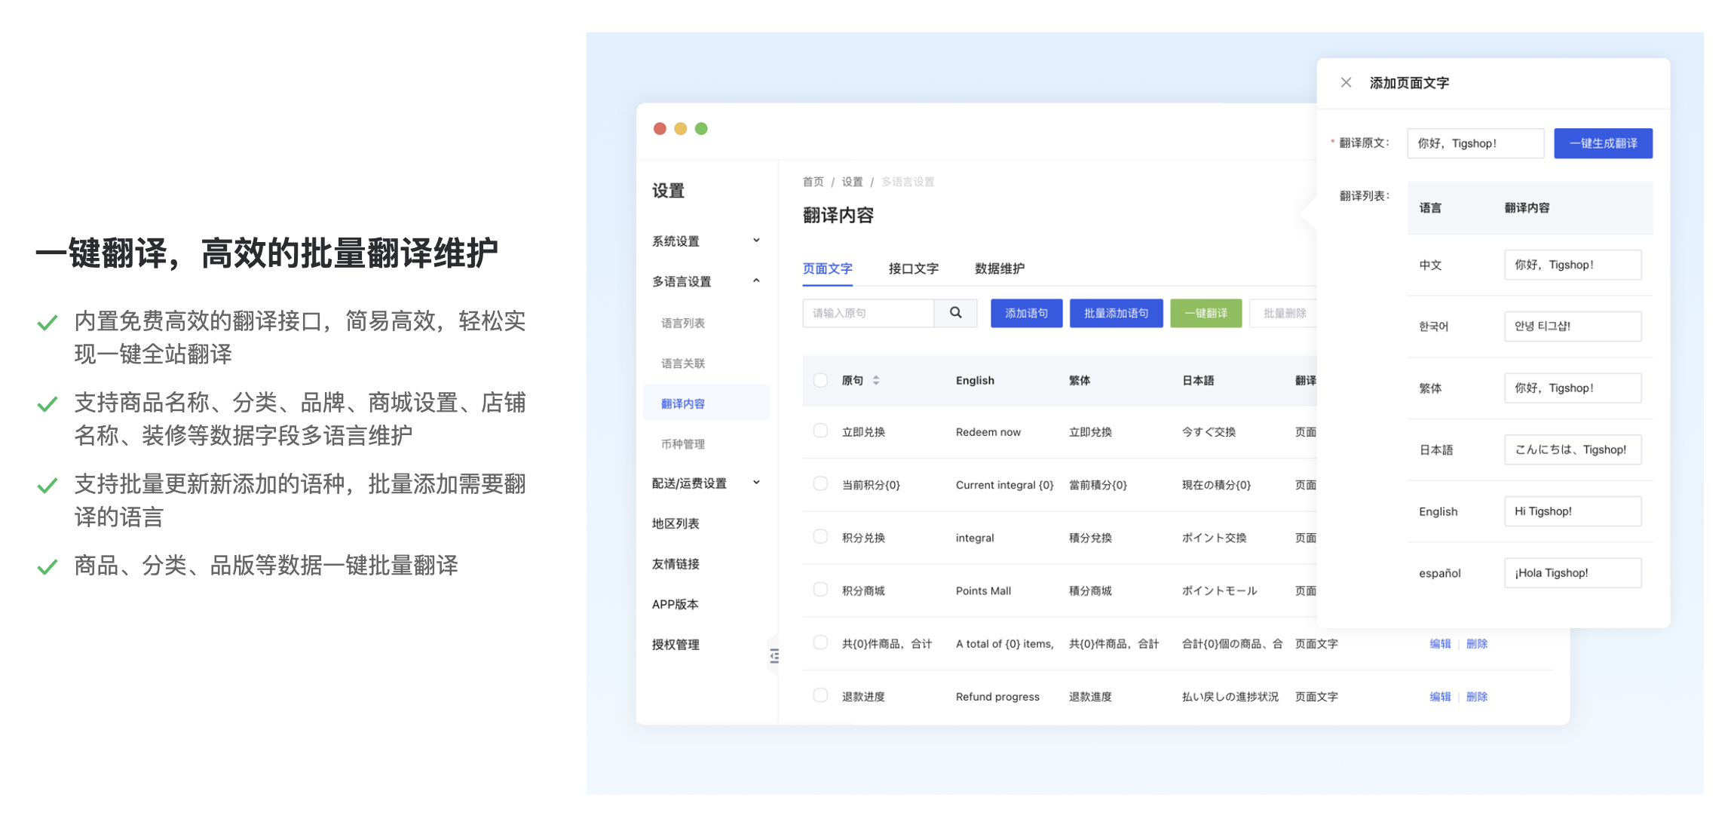Image resolution: width=1734 pixels, height=828 pixels.
Task: Click the ポイントモール cell
Action: point(1219,591)
